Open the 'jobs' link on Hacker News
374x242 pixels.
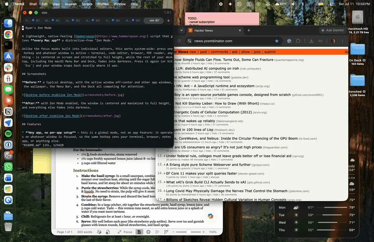point(257,52)
